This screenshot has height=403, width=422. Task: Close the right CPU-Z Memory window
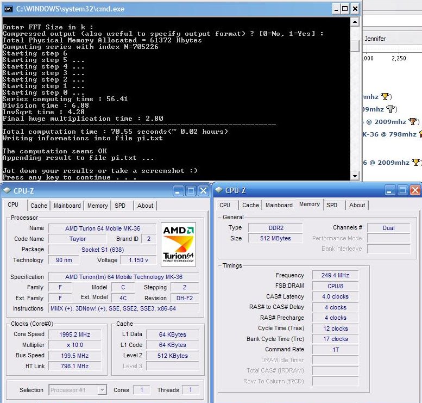click(415, 190)
